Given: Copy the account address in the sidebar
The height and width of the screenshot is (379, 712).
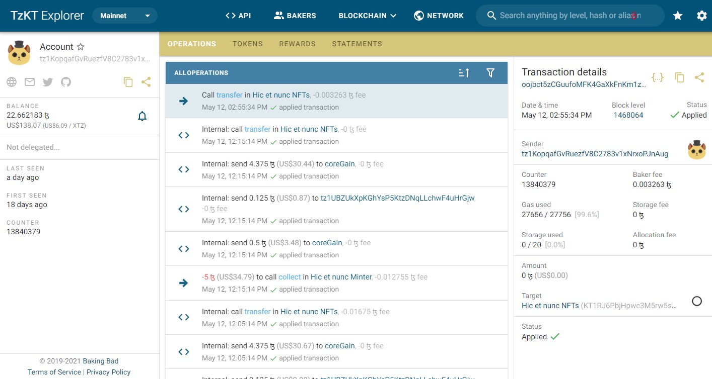Looking at the screenshot, I should 128,82.
